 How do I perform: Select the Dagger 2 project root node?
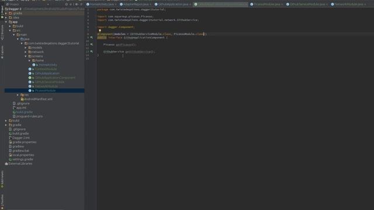(15, 9)
